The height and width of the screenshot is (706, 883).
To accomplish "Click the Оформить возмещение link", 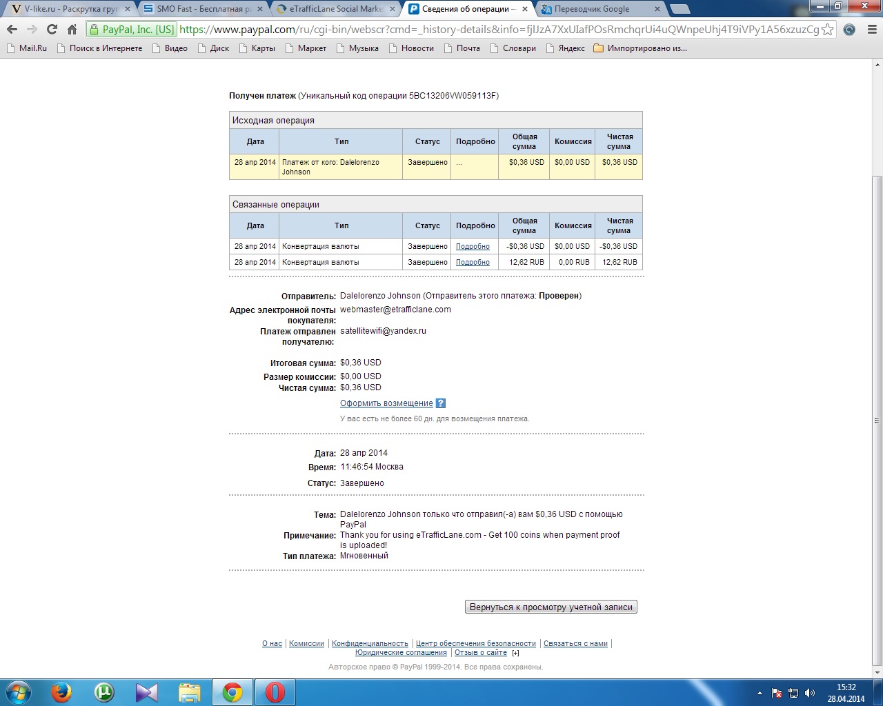I will 386,403.
